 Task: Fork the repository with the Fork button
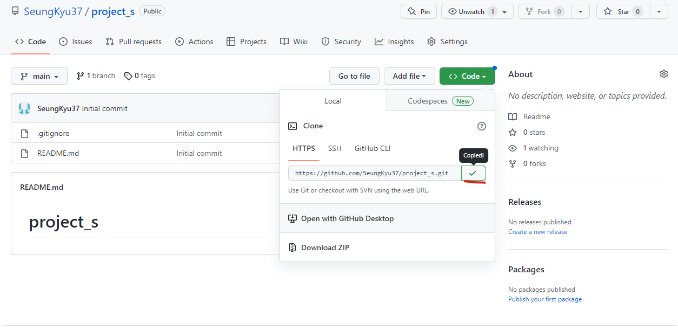[x=544, y=11]
